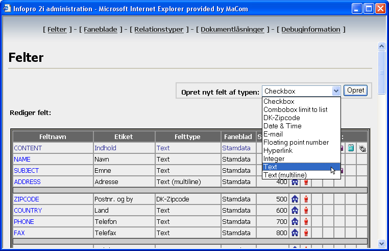Image resolution: width=389 pixels, height=251 pixels.
Task: Click the red person icon in FAX row
Action: [x=306, y=233]
